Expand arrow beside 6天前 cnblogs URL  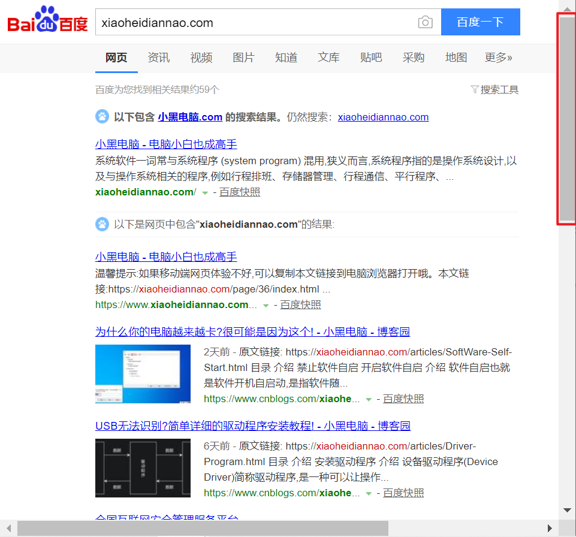click(369, 494)
